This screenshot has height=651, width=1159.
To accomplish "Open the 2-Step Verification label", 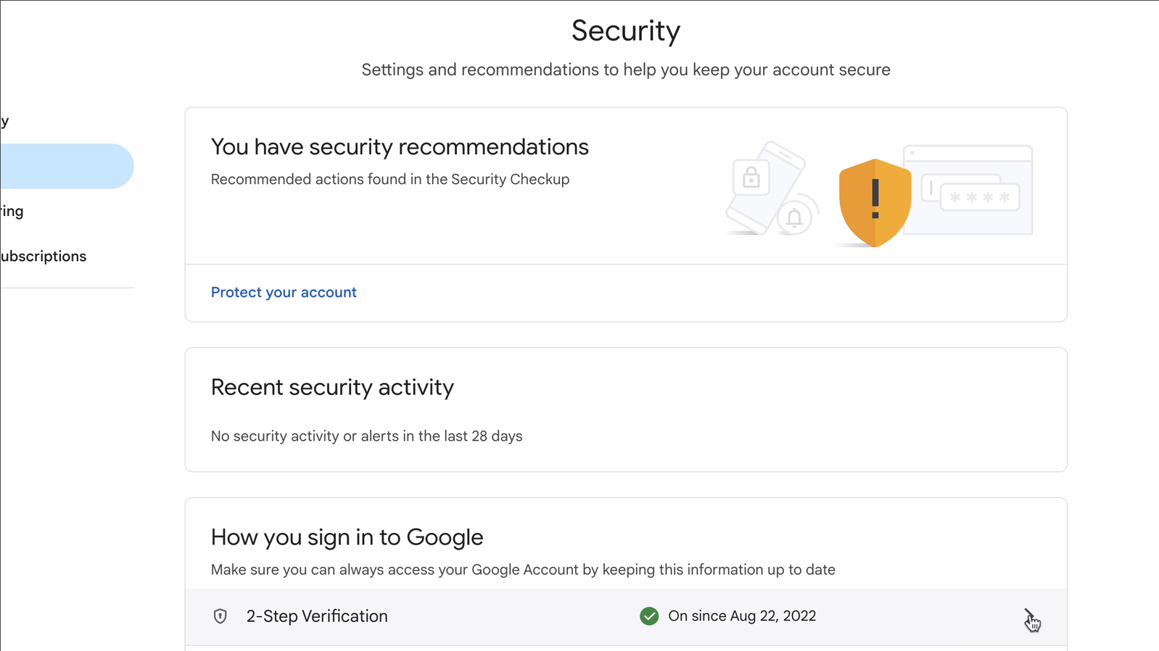I will 317,616.
